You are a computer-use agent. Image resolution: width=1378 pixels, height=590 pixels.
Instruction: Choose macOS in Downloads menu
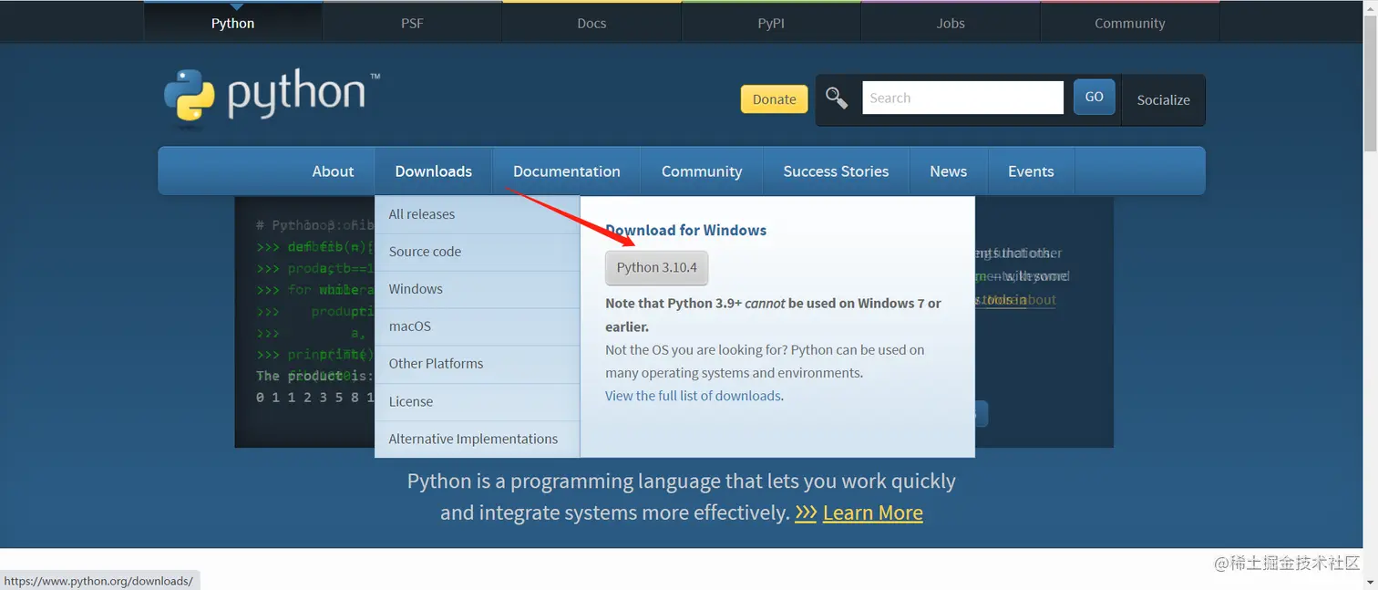point(478,326)
